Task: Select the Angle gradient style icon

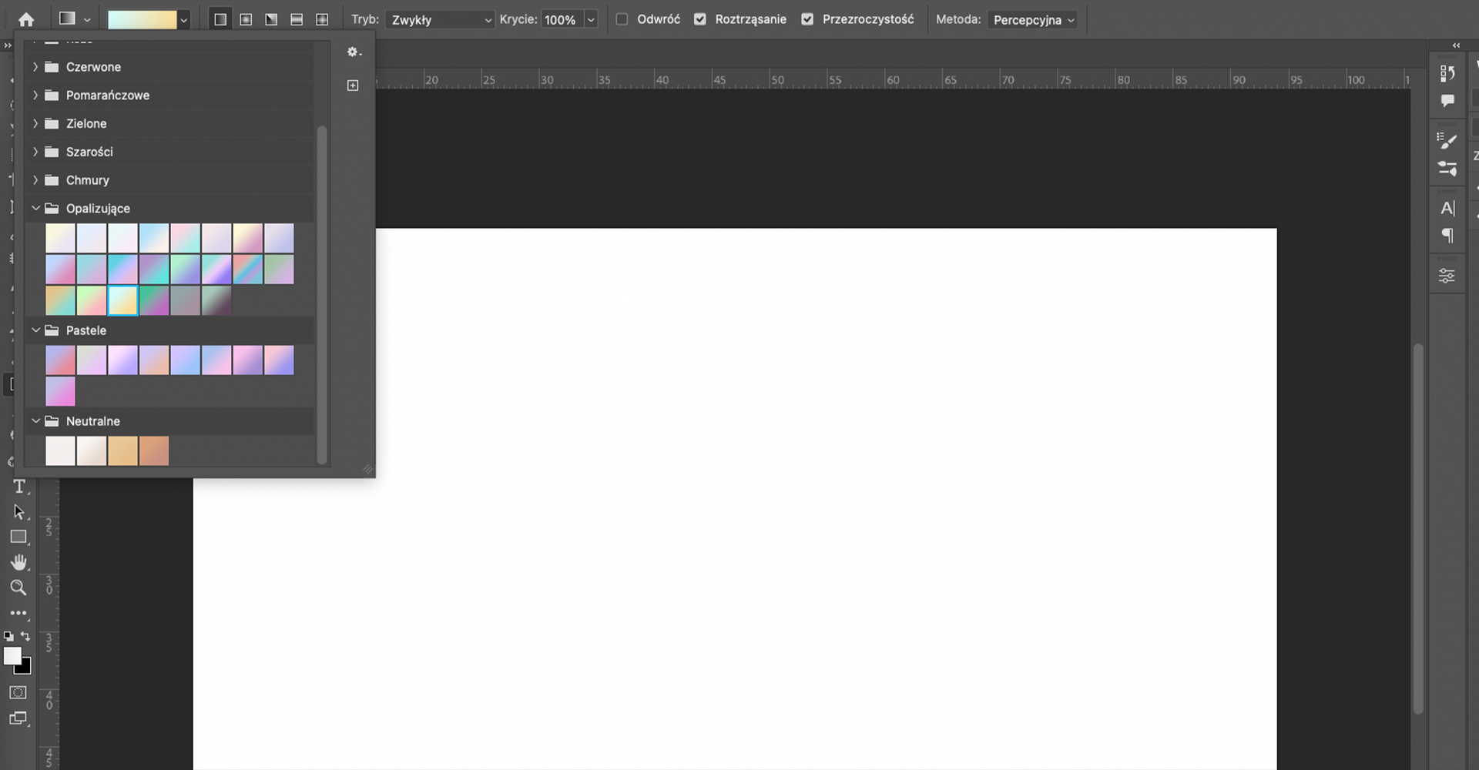Action: [271, 19]
